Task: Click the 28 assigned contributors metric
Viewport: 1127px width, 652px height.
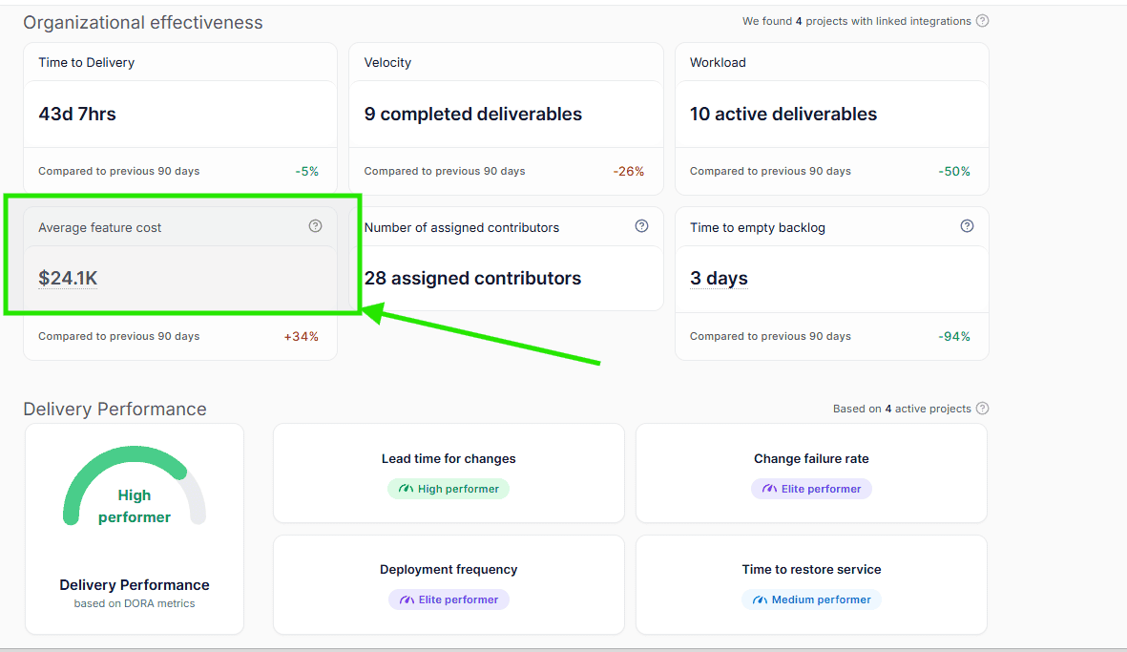Action: tap(472, 278)
